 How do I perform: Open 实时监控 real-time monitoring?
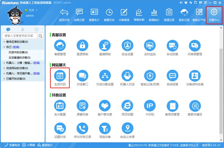coord(150,46)
